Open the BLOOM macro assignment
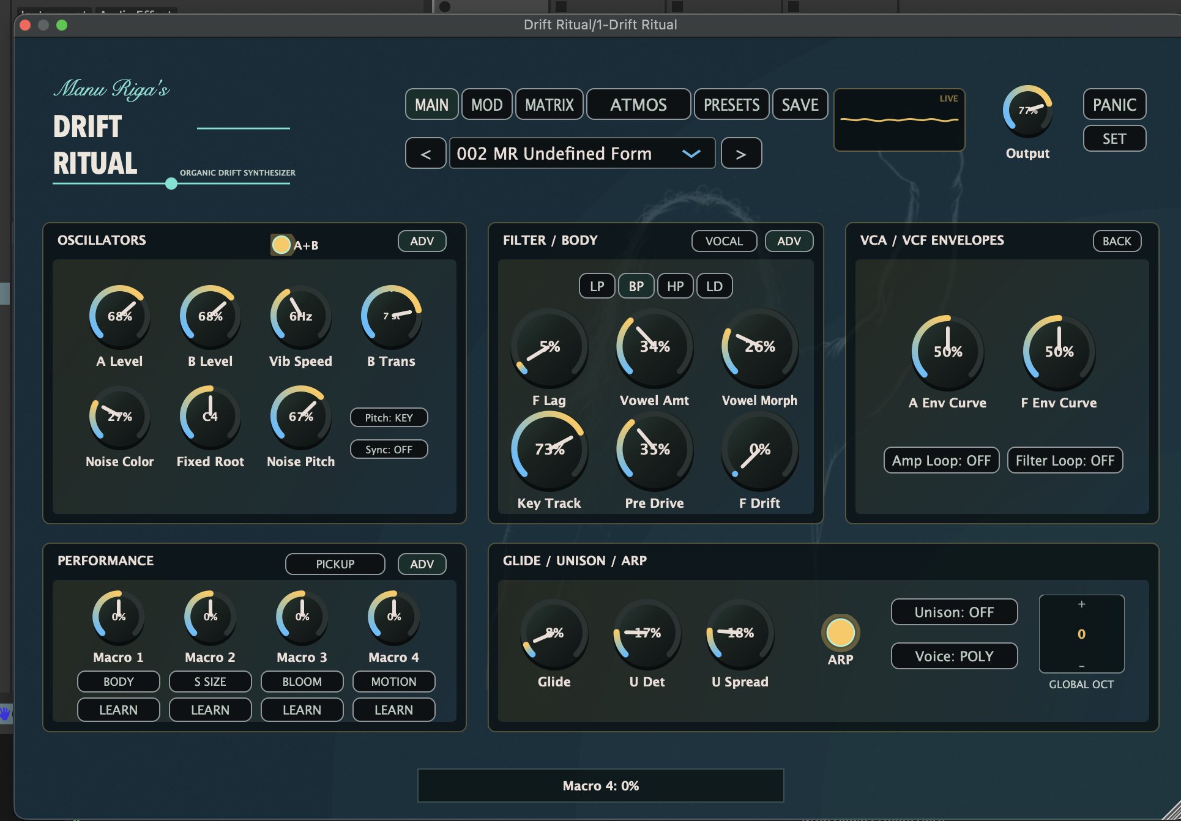The height and width of the screenshot is (821, 1181). coord(302,682)
